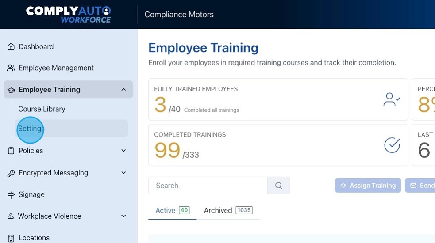Open Course Library in sidebar
The height and width of the screenshot is (243, 435).
(42, 109)
